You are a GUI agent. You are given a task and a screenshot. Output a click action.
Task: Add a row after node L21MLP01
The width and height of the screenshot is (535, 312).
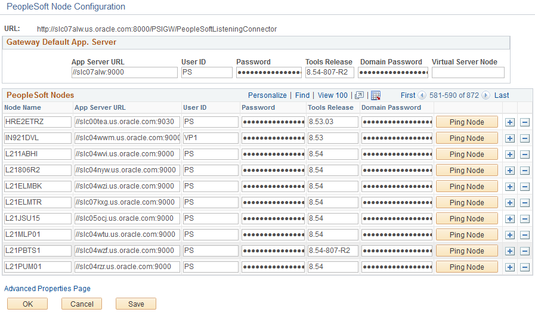[x=510, y=235]
